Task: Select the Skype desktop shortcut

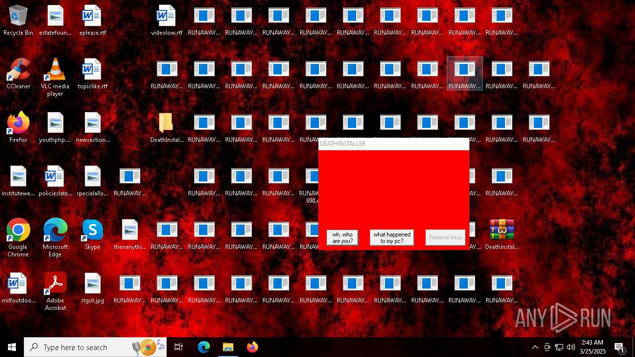Action: (92, 235)
